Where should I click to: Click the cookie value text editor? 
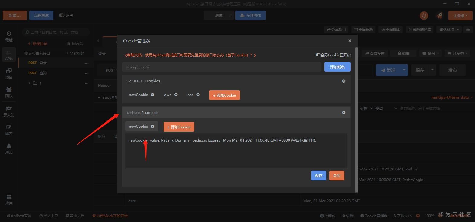pos(236,151)
